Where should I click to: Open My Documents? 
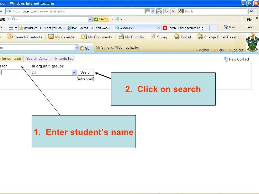(x=97, y=37)
